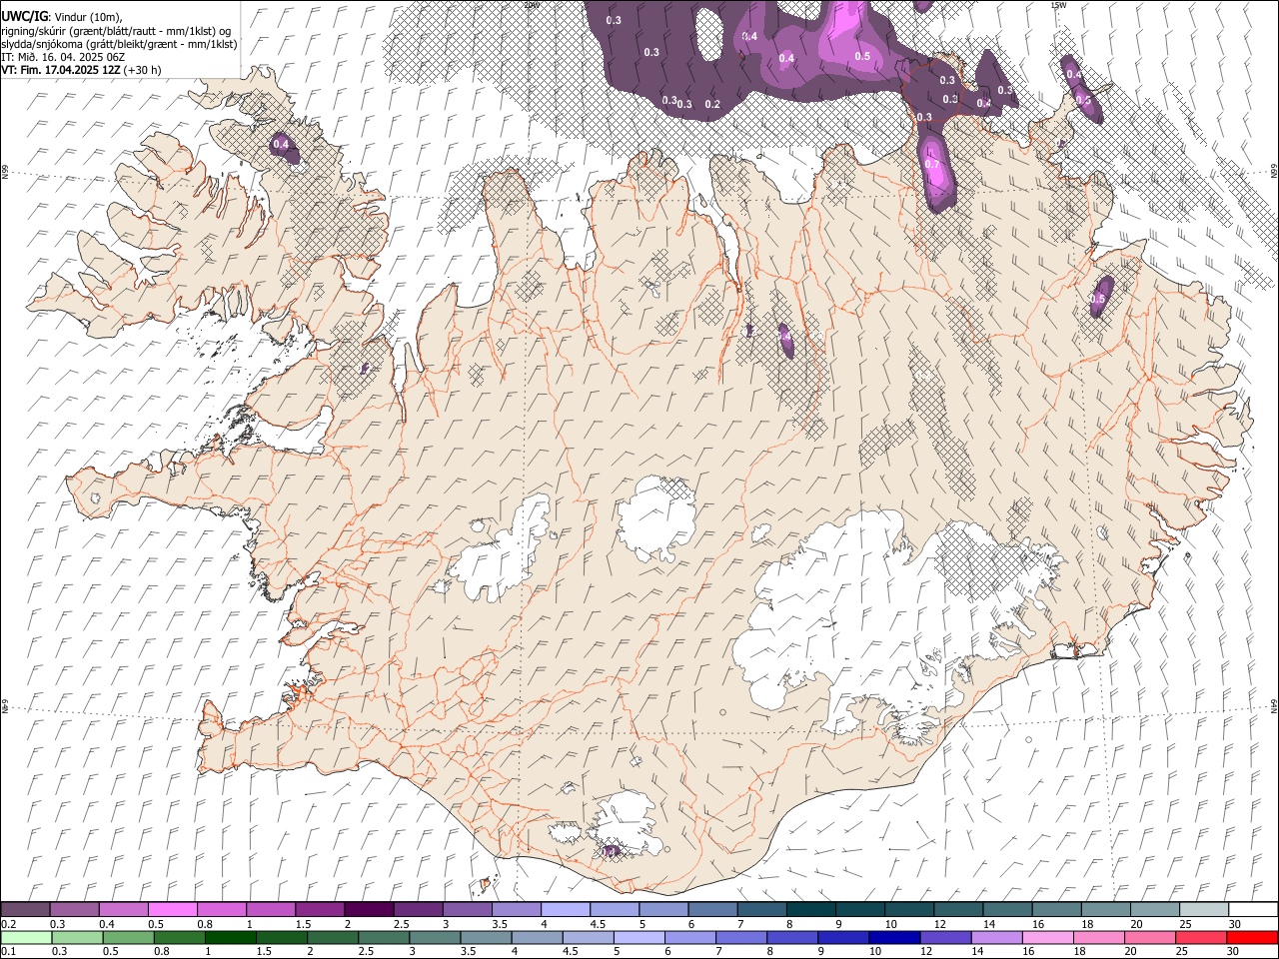Click the dark green swatch between 1 and 1.5, bottom legend

click(x=230, y=938)
